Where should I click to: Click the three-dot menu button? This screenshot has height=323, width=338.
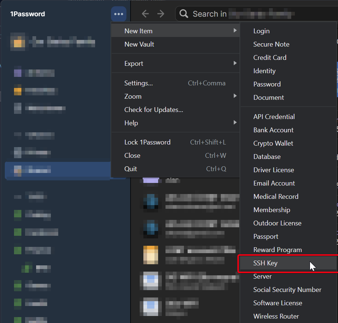click(x=119, y=14)
